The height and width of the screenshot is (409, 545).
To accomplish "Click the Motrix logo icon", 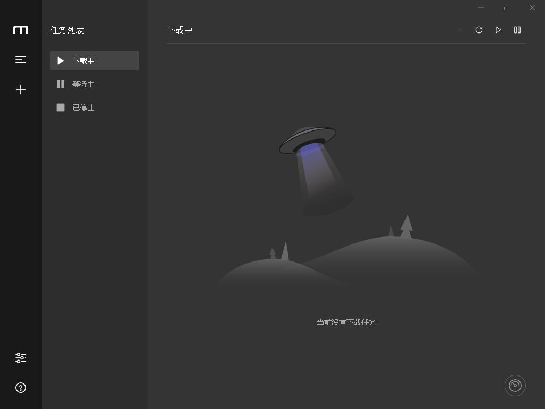I will [x=21, y=30].
